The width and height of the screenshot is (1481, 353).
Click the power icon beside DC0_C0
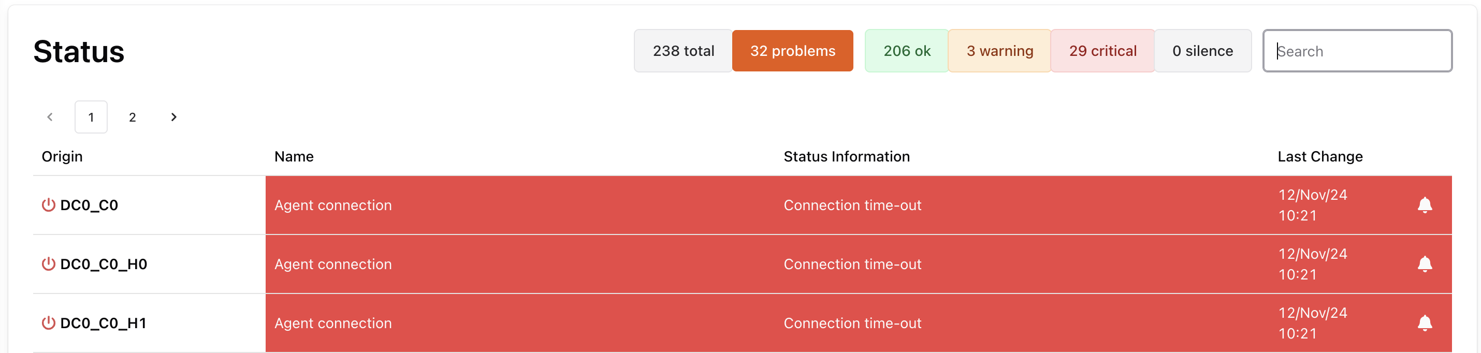pyautogui.click(x=48, y=204)
